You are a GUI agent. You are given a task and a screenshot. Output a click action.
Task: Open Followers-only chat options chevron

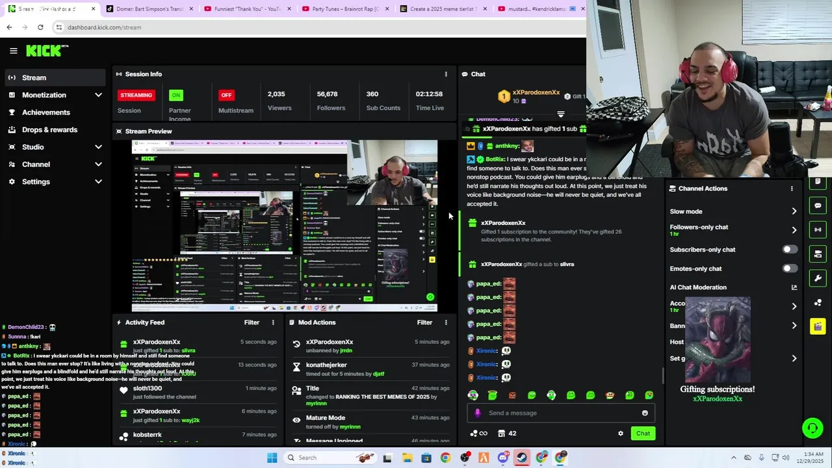[x=794, y=230]
